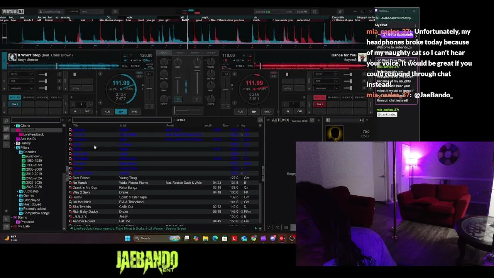Click the right deck loop OUT button
This screenshot has width=494, height=278.
click(299, 112)
